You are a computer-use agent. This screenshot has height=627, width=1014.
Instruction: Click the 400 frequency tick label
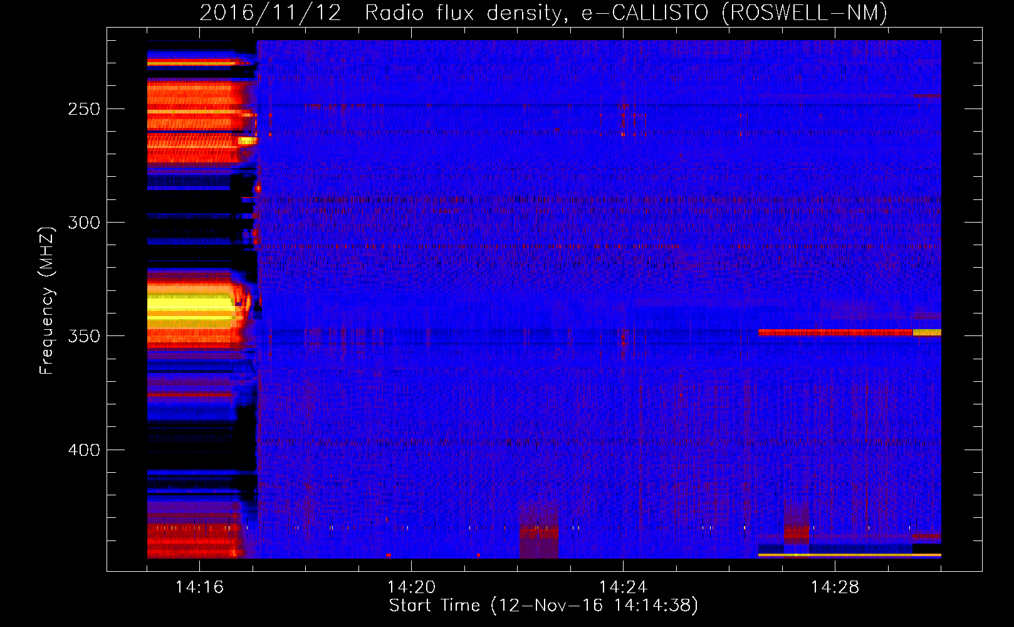coord(84,450)
